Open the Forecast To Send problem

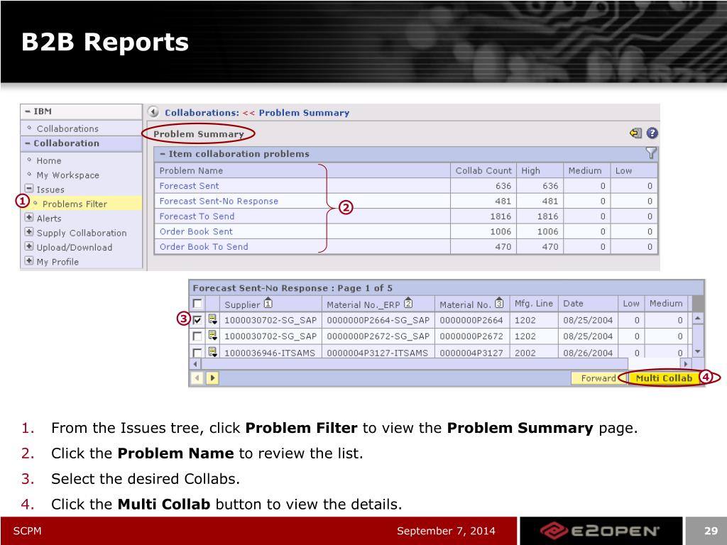tap(197, 216)
